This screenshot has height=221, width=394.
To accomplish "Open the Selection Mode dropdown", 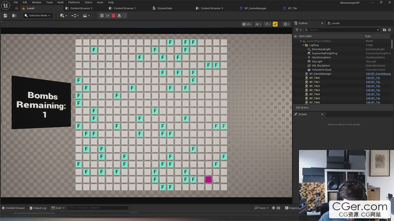I will pos(38,16).
